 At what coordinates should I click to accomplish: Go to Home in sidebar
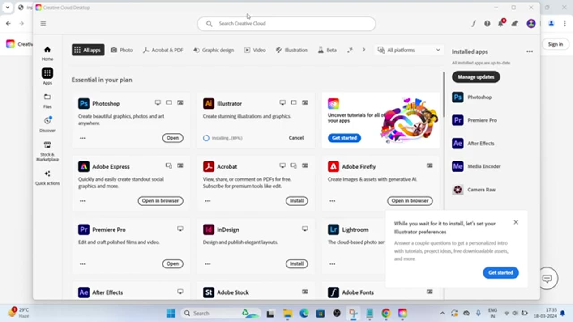47,53
